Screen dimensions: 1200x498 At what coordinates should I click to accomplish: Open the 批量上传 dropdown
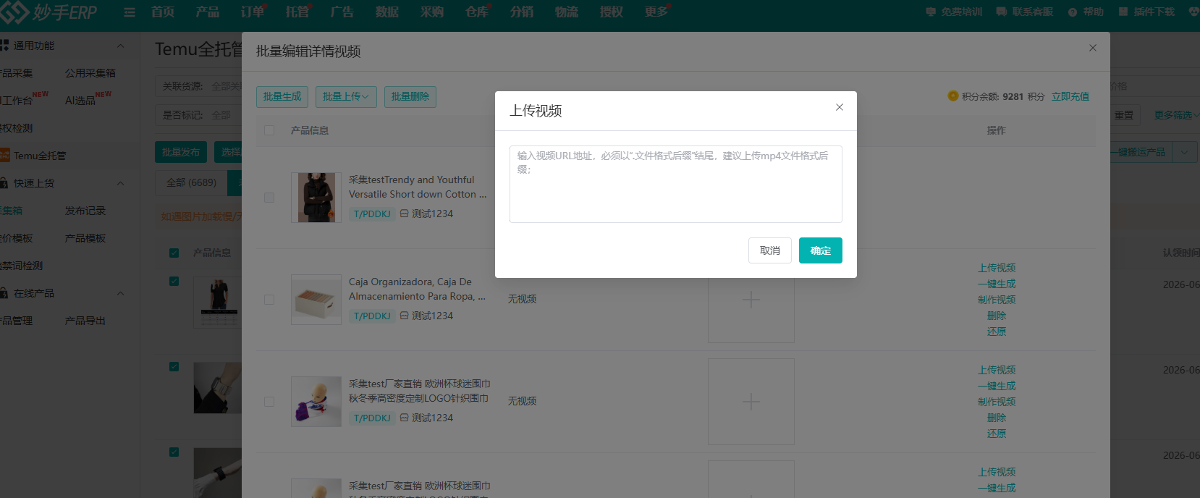click(x=346, y=97)
